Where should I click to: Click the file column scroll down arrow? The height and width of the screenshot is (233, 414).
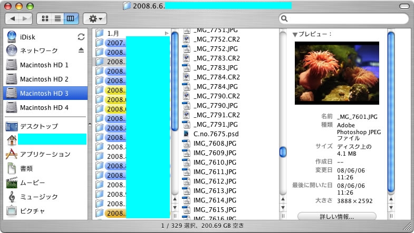click(x=283, y=208)
